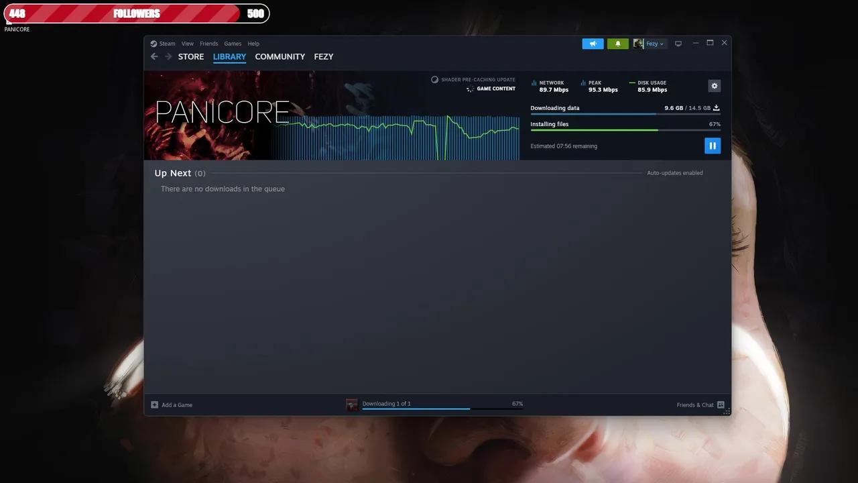Click the 67% value beside Installing files
The width and height of the screenshot is (858, 483).
click(x=715, y=124)
